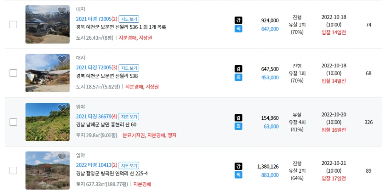Click the black 감 badge for 924,000
The width and height of the screenshot is (388, 195).
[238, 20]
